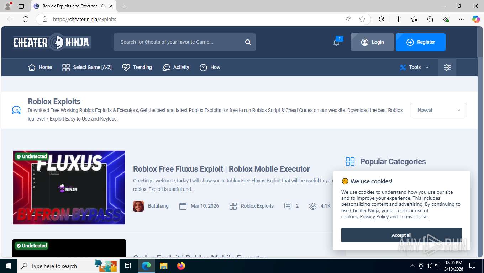Screen dimensions: 484x273
Task: Go to Home nav item
Action: [x=40, y=68]
